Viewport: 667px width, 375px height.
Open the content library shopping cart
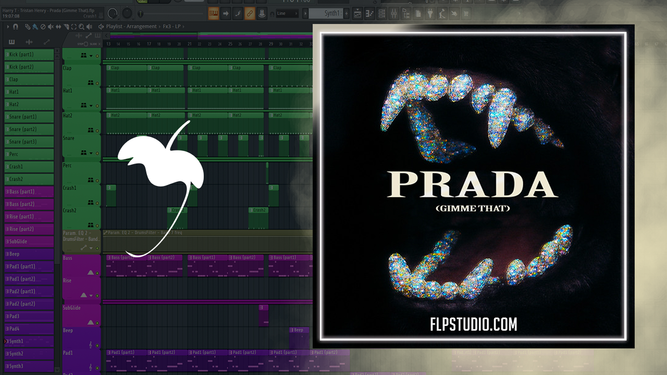tap(466, 14)
